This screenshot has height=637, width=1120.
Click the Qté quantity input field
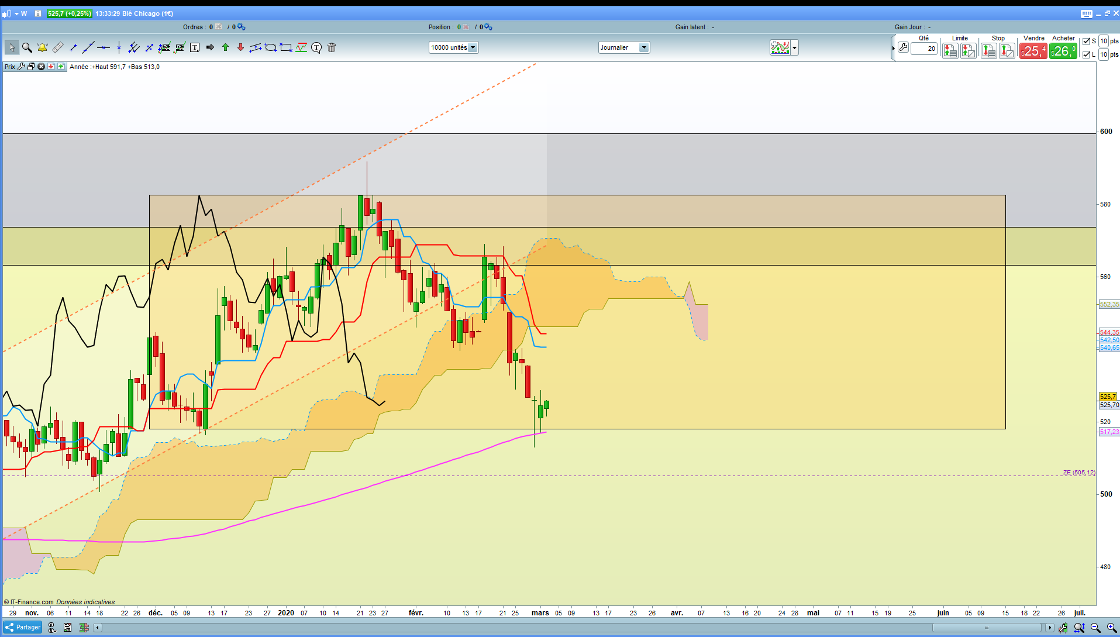(924, 49)
